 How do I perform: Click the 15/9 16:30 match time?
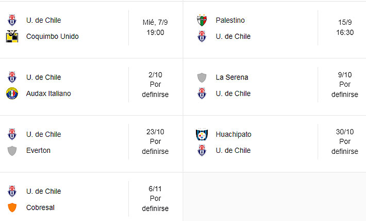(x=345, y=27)
